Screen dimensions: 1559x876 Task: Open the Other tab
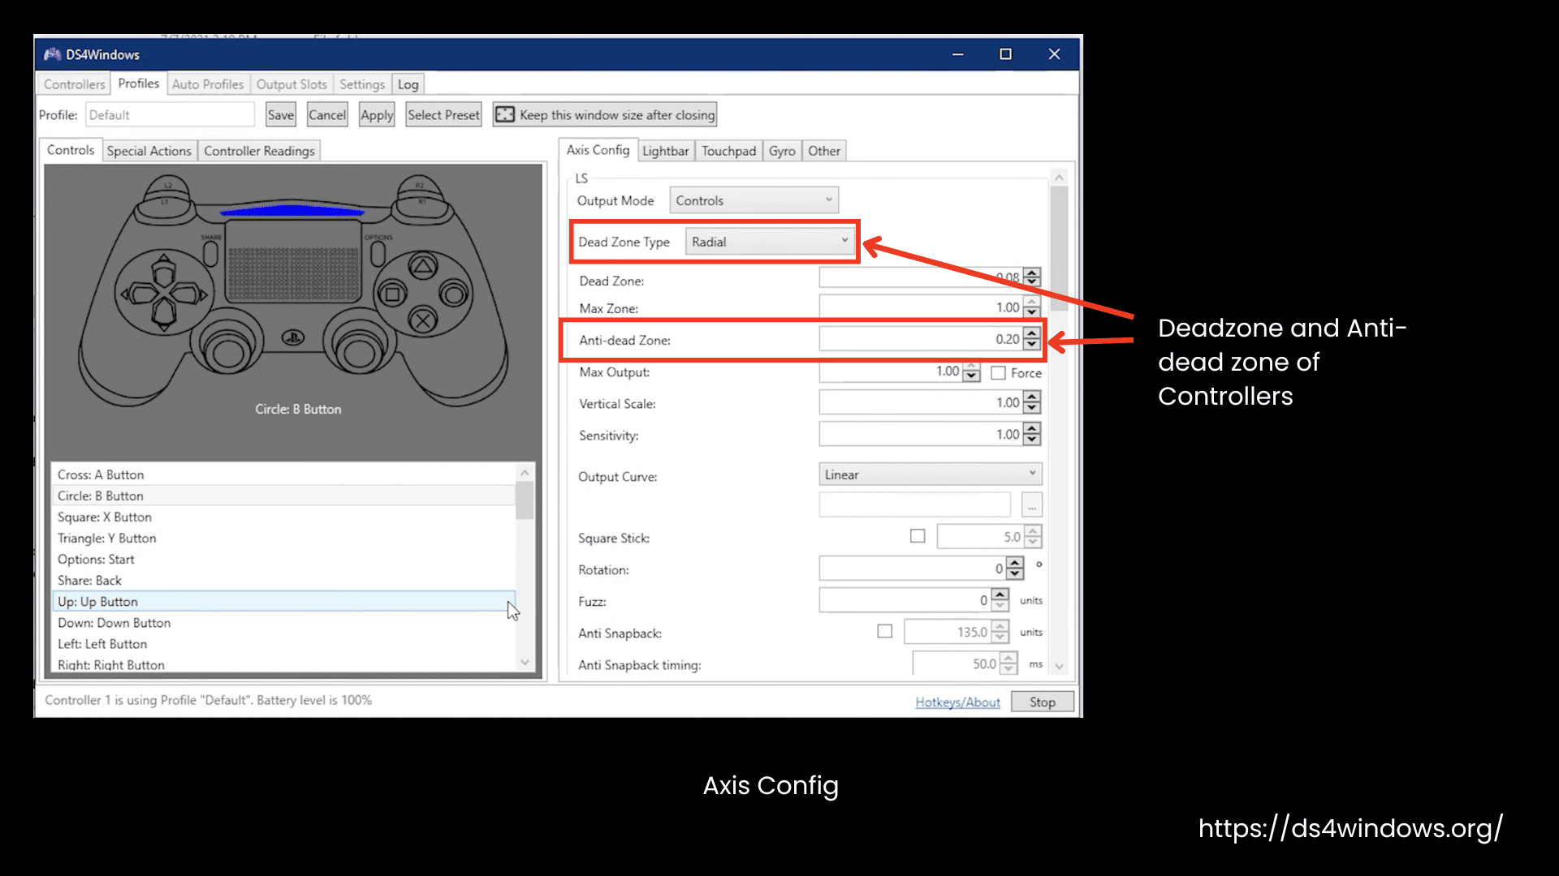point(824,151)
